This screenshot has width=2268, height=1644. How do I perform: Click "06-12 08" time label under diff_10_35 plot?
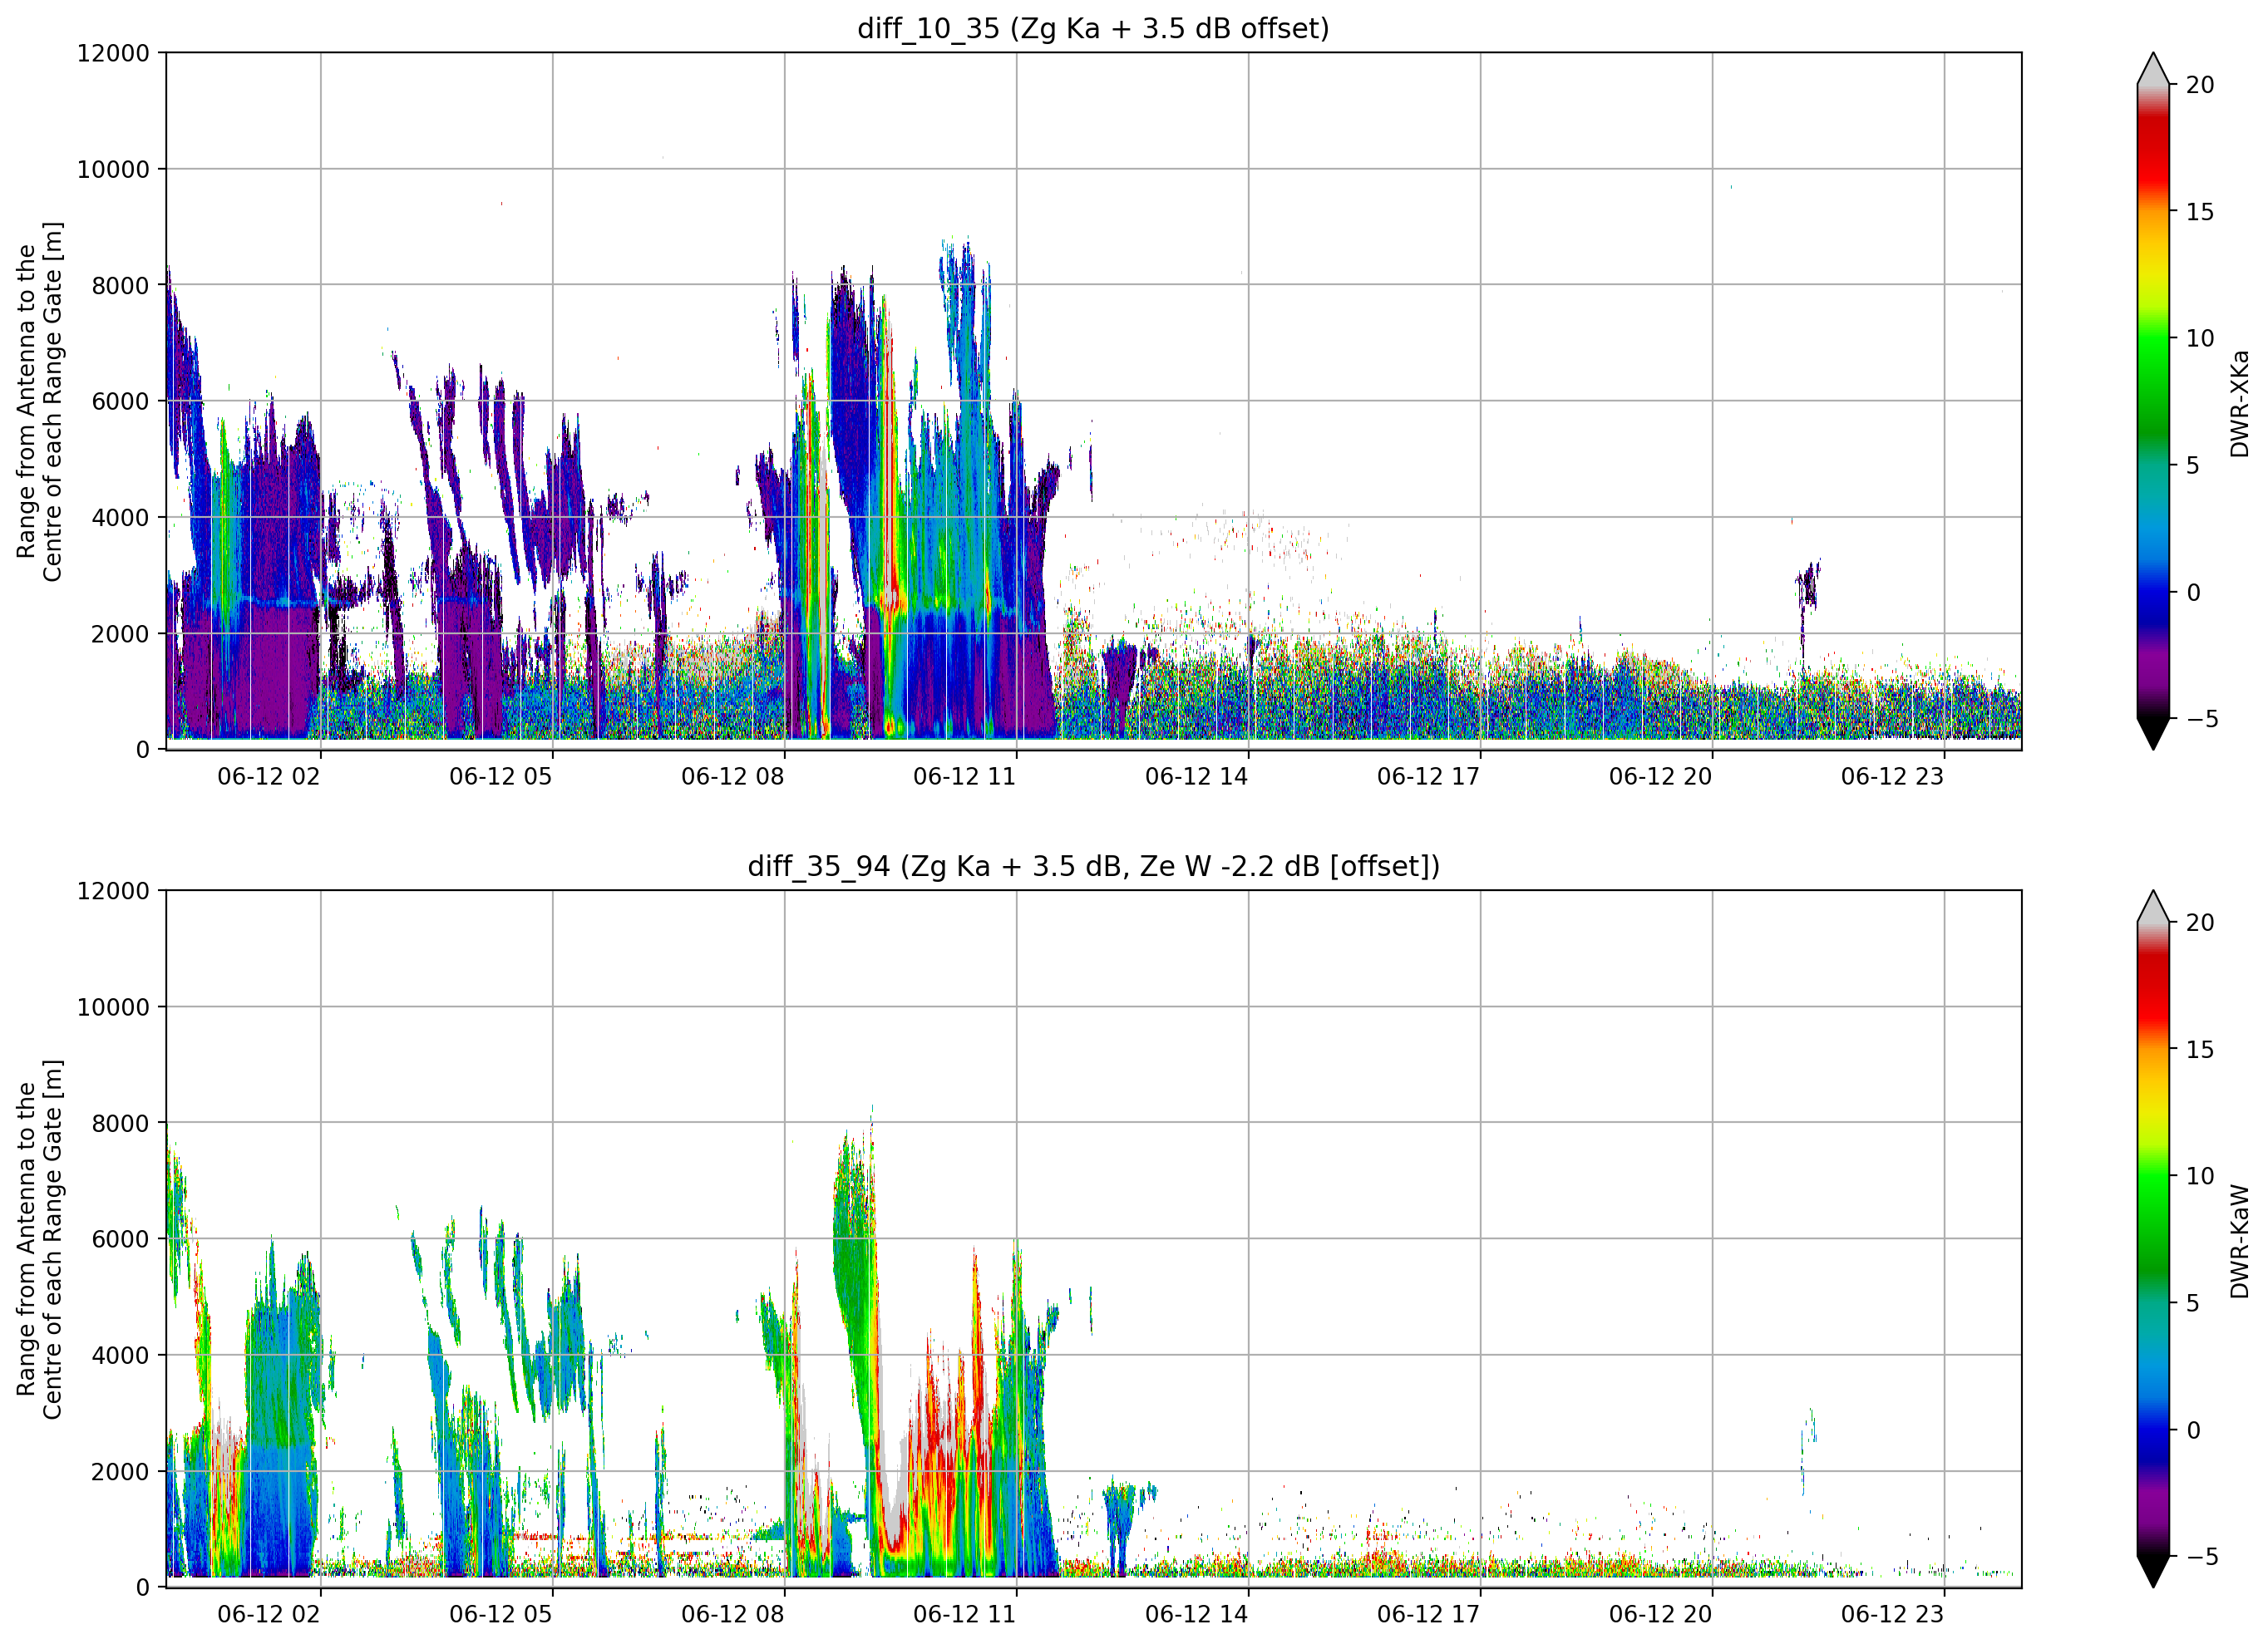coord(733,777)
